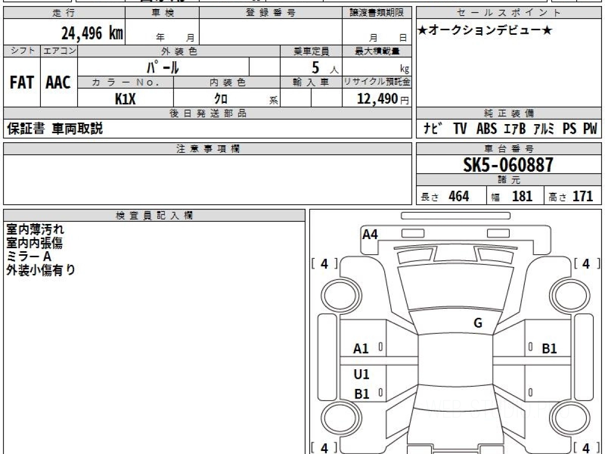Click the リサイクル預託金 header cell
This screenshot has height=454, width=605.
tap(377, 83)
